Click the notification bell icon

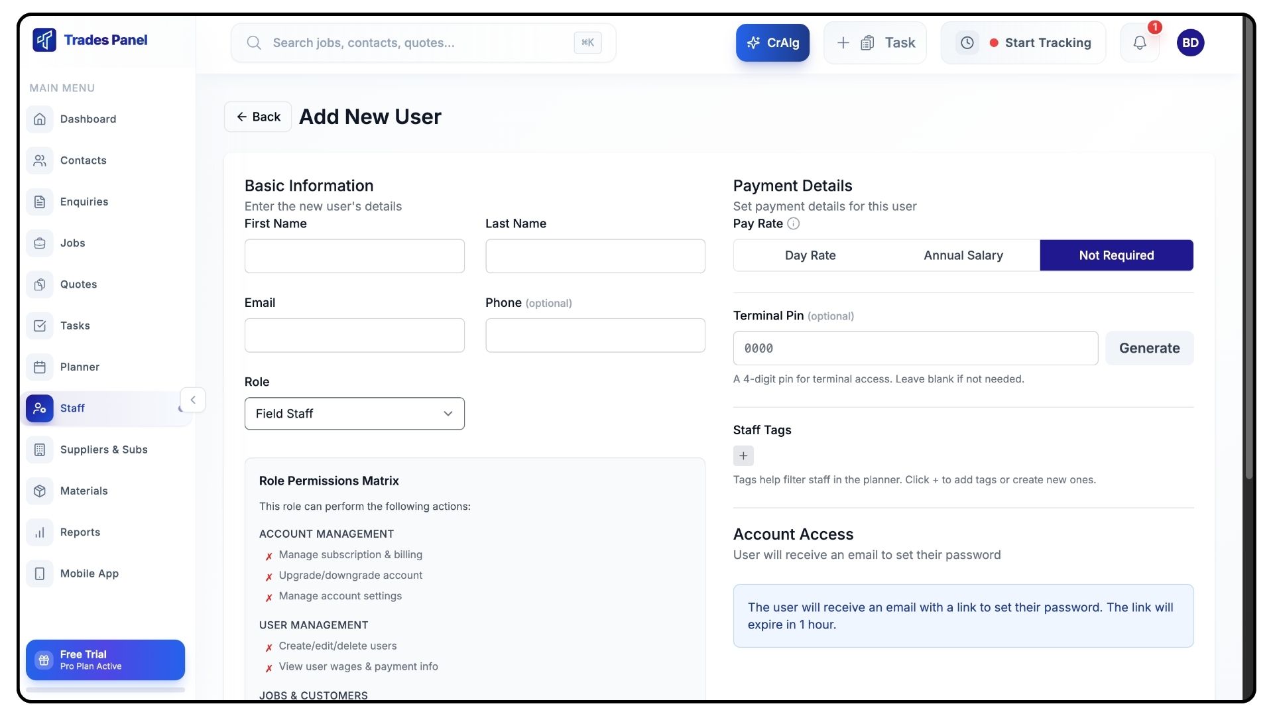click(x=1139, y=43)
